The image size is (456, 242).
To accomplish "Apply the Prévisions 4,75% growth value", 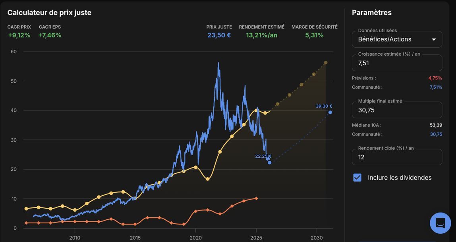I will point(435,78).
